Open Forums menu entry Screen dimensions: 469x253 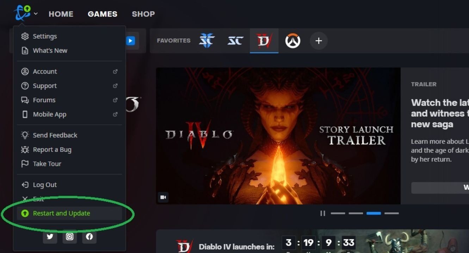click(x=69, y=100)
